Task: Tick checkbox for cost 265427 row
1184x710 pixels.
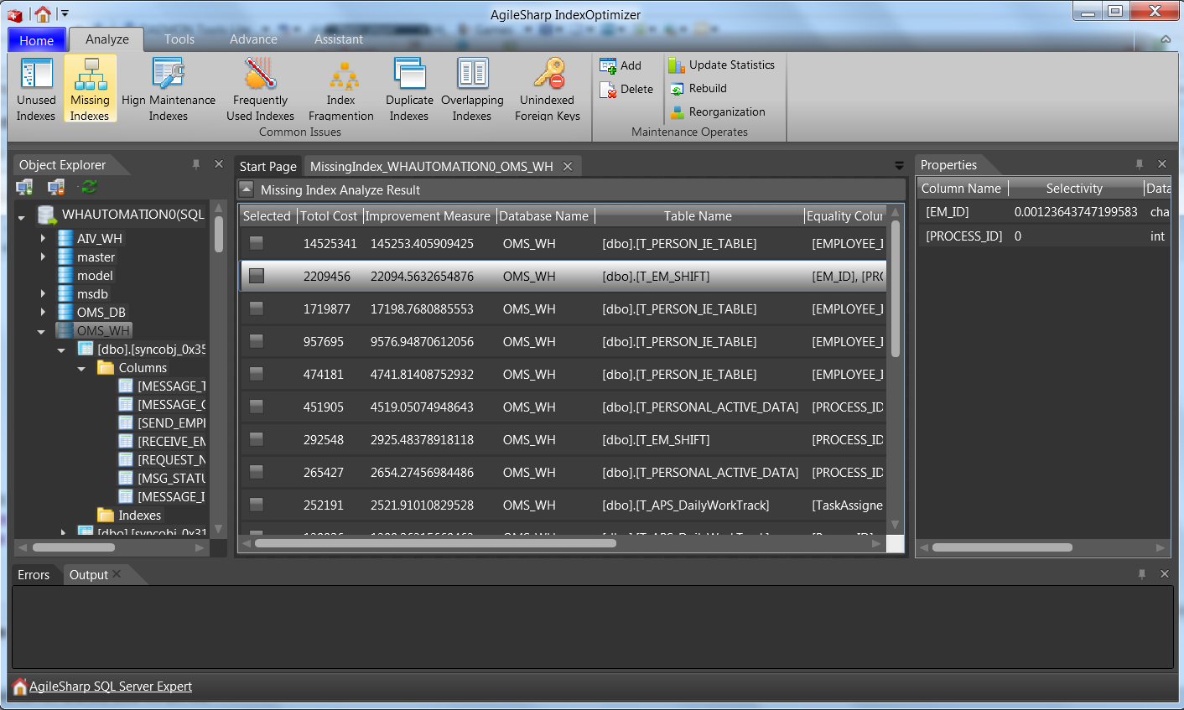Action: [257, 472]
